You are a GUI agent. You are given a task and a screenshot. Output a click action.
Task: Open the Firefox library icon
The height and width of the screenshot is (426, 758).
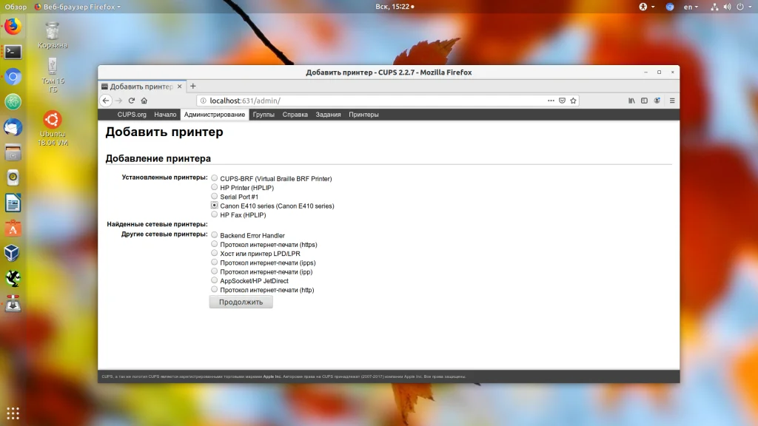tap(631, 101)
